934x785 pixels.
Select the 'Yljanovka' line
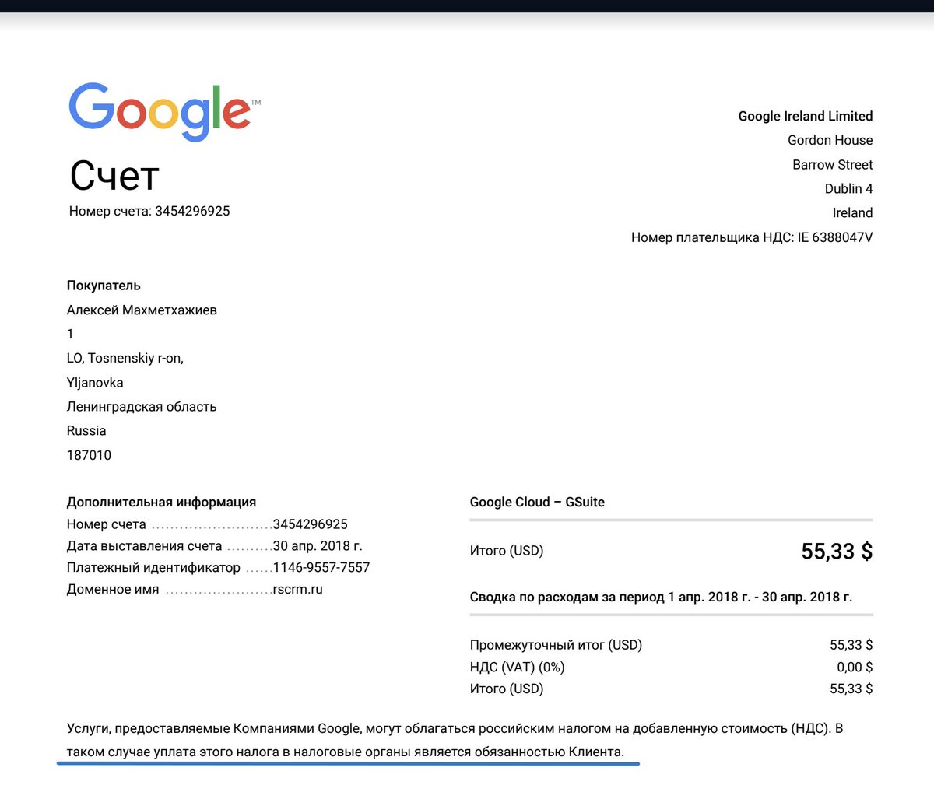(x=95, y=382)
